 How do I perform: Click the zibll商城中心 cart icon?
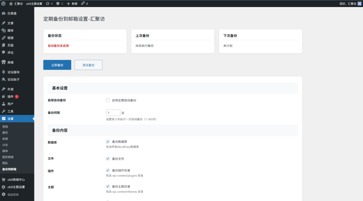tap(4, 180)
